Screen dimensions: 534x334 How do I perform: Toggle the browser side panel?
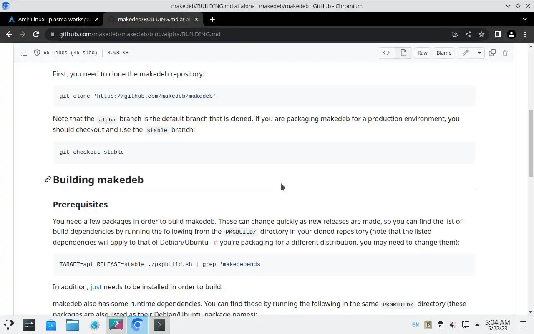498,34
